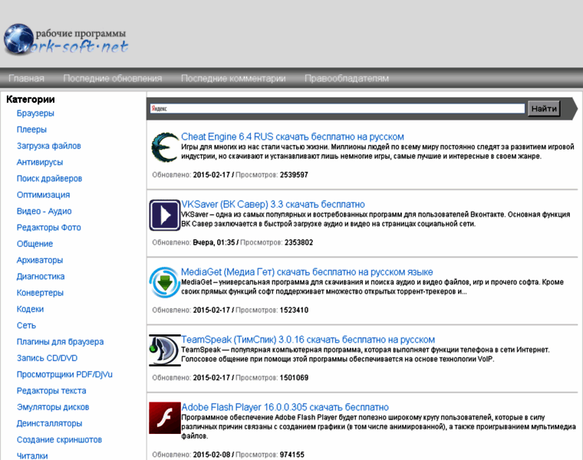Open the Антивирусы category
The height and width of the screenshot is (460, 583).
(40, 163)
